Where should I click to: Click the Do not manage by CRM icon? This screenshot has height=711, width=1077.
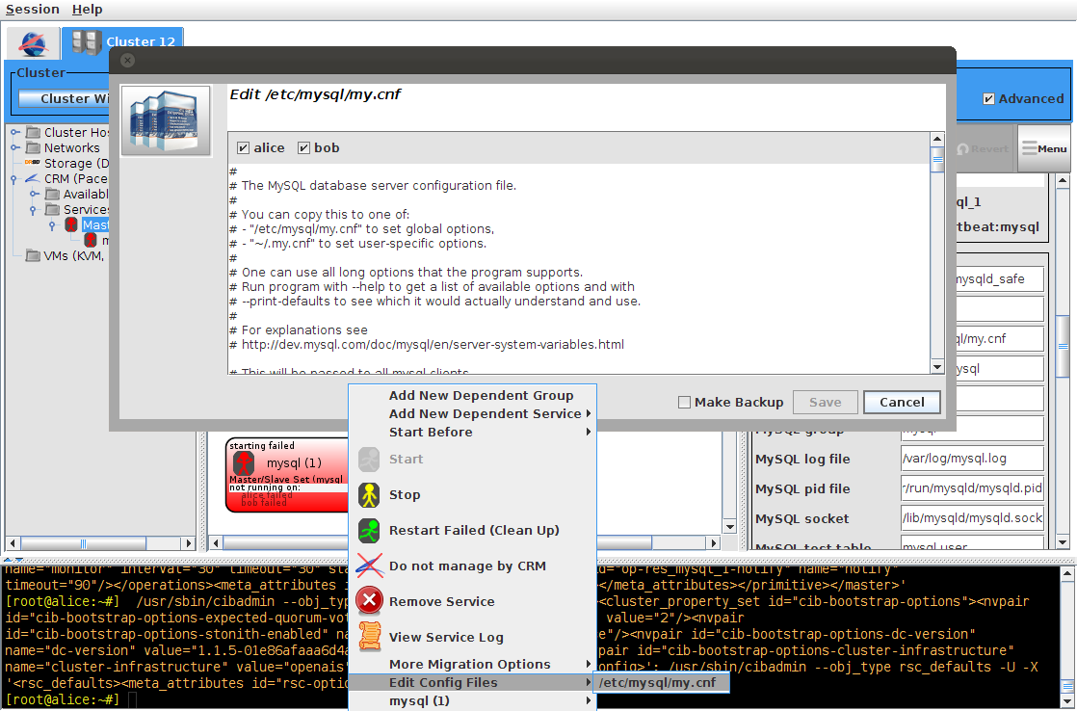[x=369, y=566]
